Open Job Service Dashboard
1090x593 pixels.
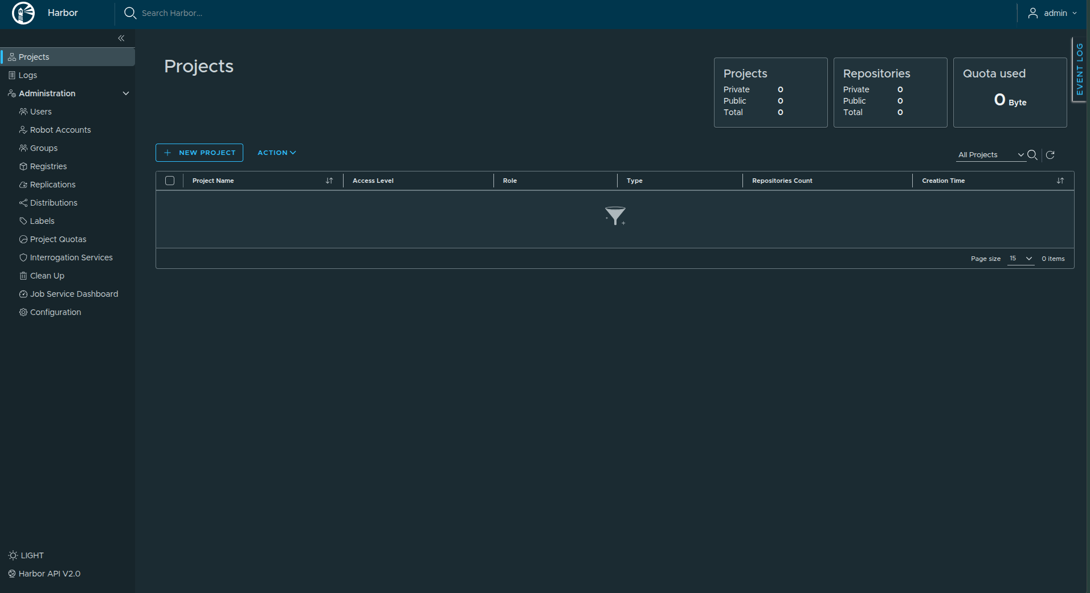pos(68,294)
